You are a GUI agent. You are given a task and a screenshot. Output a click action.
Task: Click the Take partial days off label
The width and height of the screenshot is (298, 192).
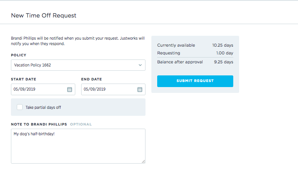[x=43, y=107]
